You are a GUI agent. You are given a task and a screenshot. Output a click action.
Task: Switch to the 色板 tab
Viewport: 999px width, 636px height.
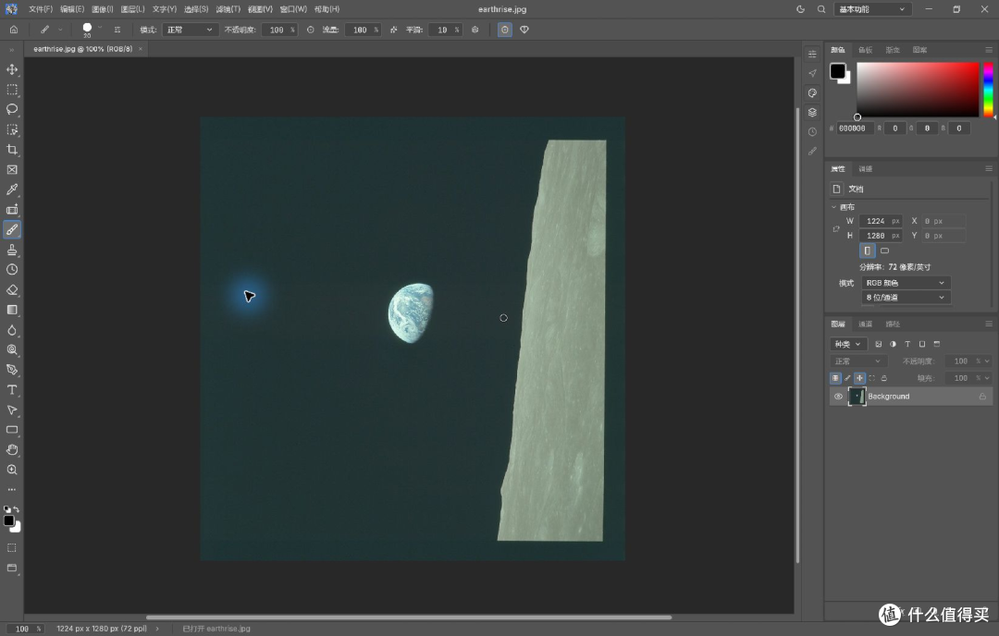point(865,50)
